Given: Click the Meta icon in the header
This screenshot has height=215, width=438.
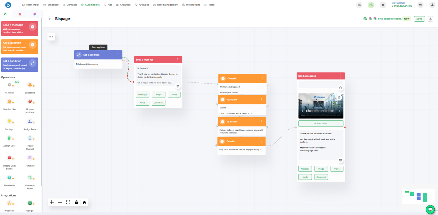Looking at the screenshot, I should (x=359, y=5).
